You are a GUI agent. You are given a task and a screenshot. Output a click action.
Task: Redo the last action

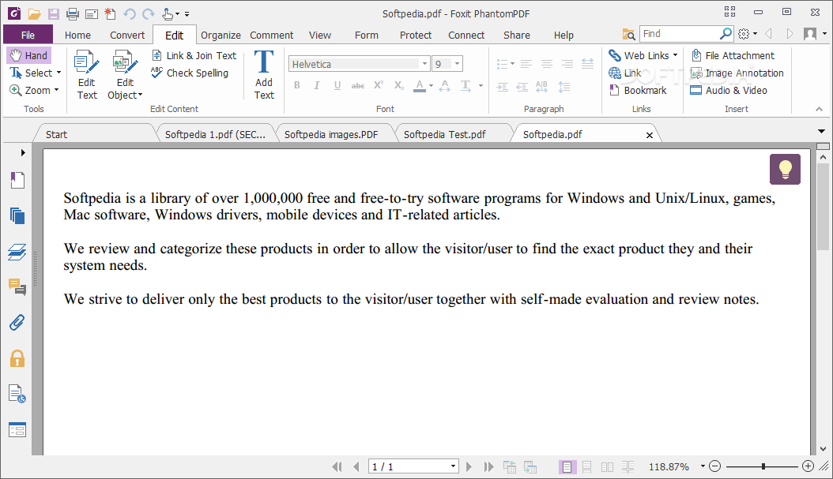point(149,13)
